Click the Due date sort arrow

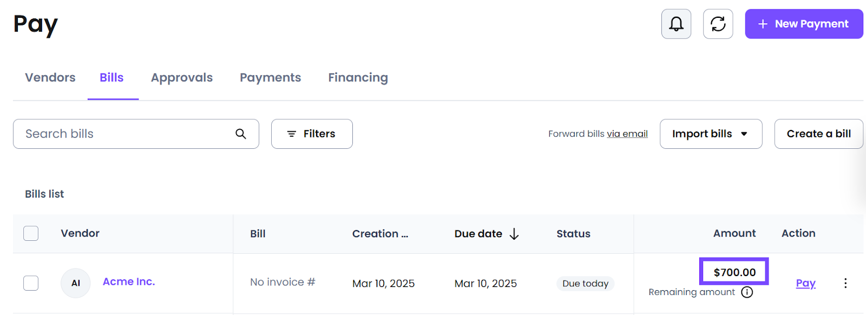pos(514,234)
